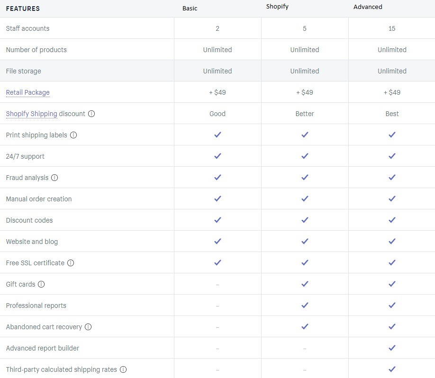Click the 24/7 support row label
Screen dimensions: 435x378
click(25, 156)
